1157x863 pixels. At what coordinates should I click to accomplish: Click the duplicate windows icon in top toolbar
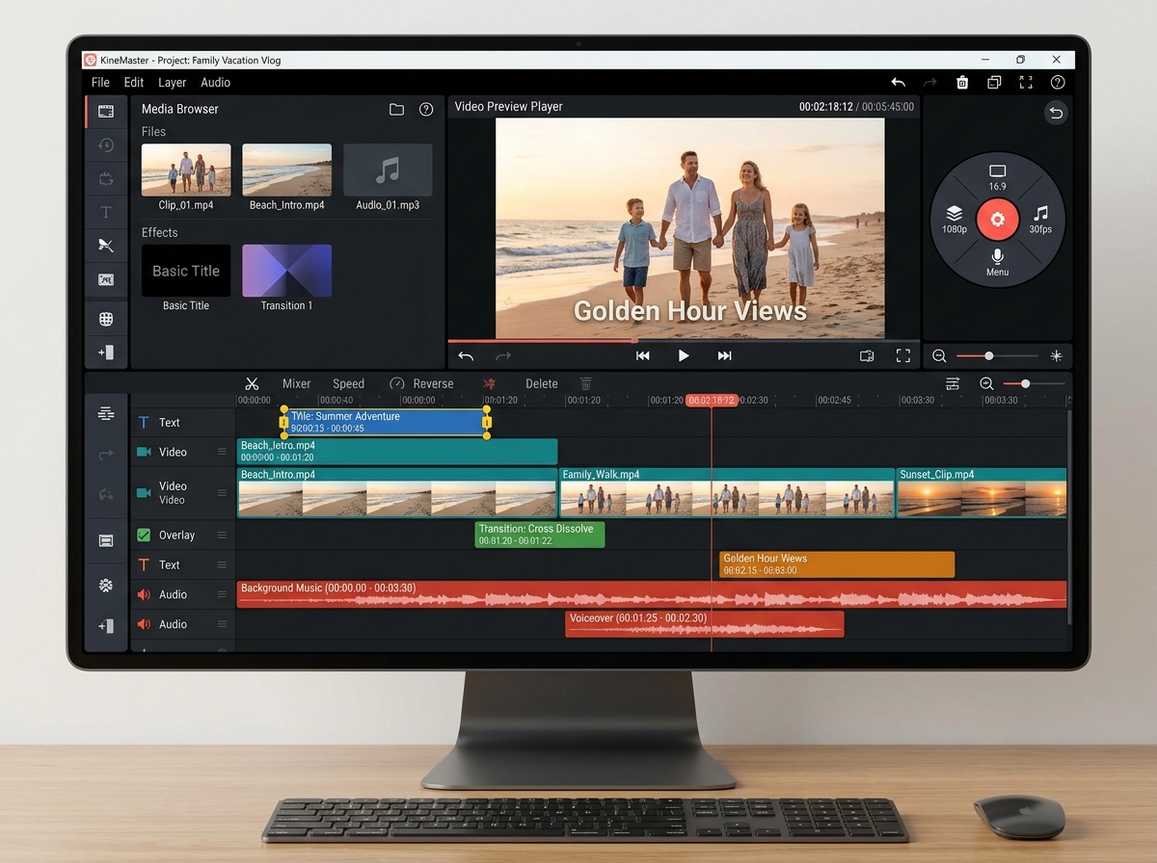click(994, 83)
